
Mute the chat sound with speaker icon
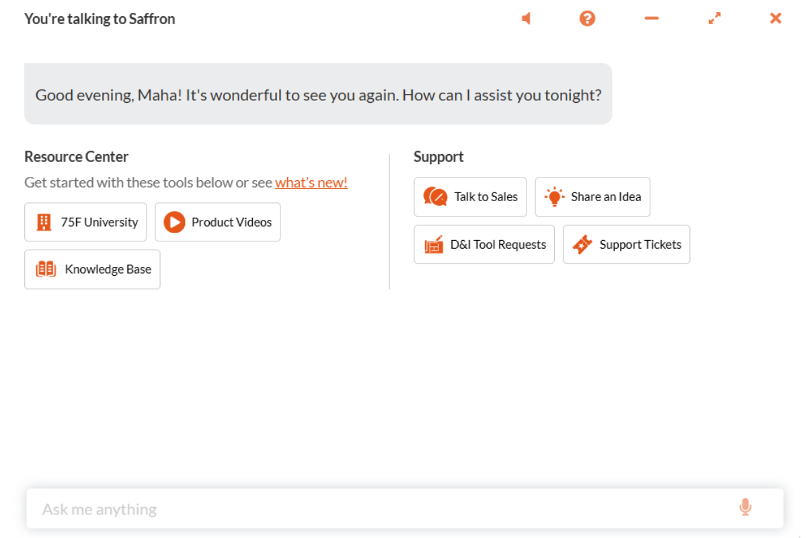click(526, 19)
